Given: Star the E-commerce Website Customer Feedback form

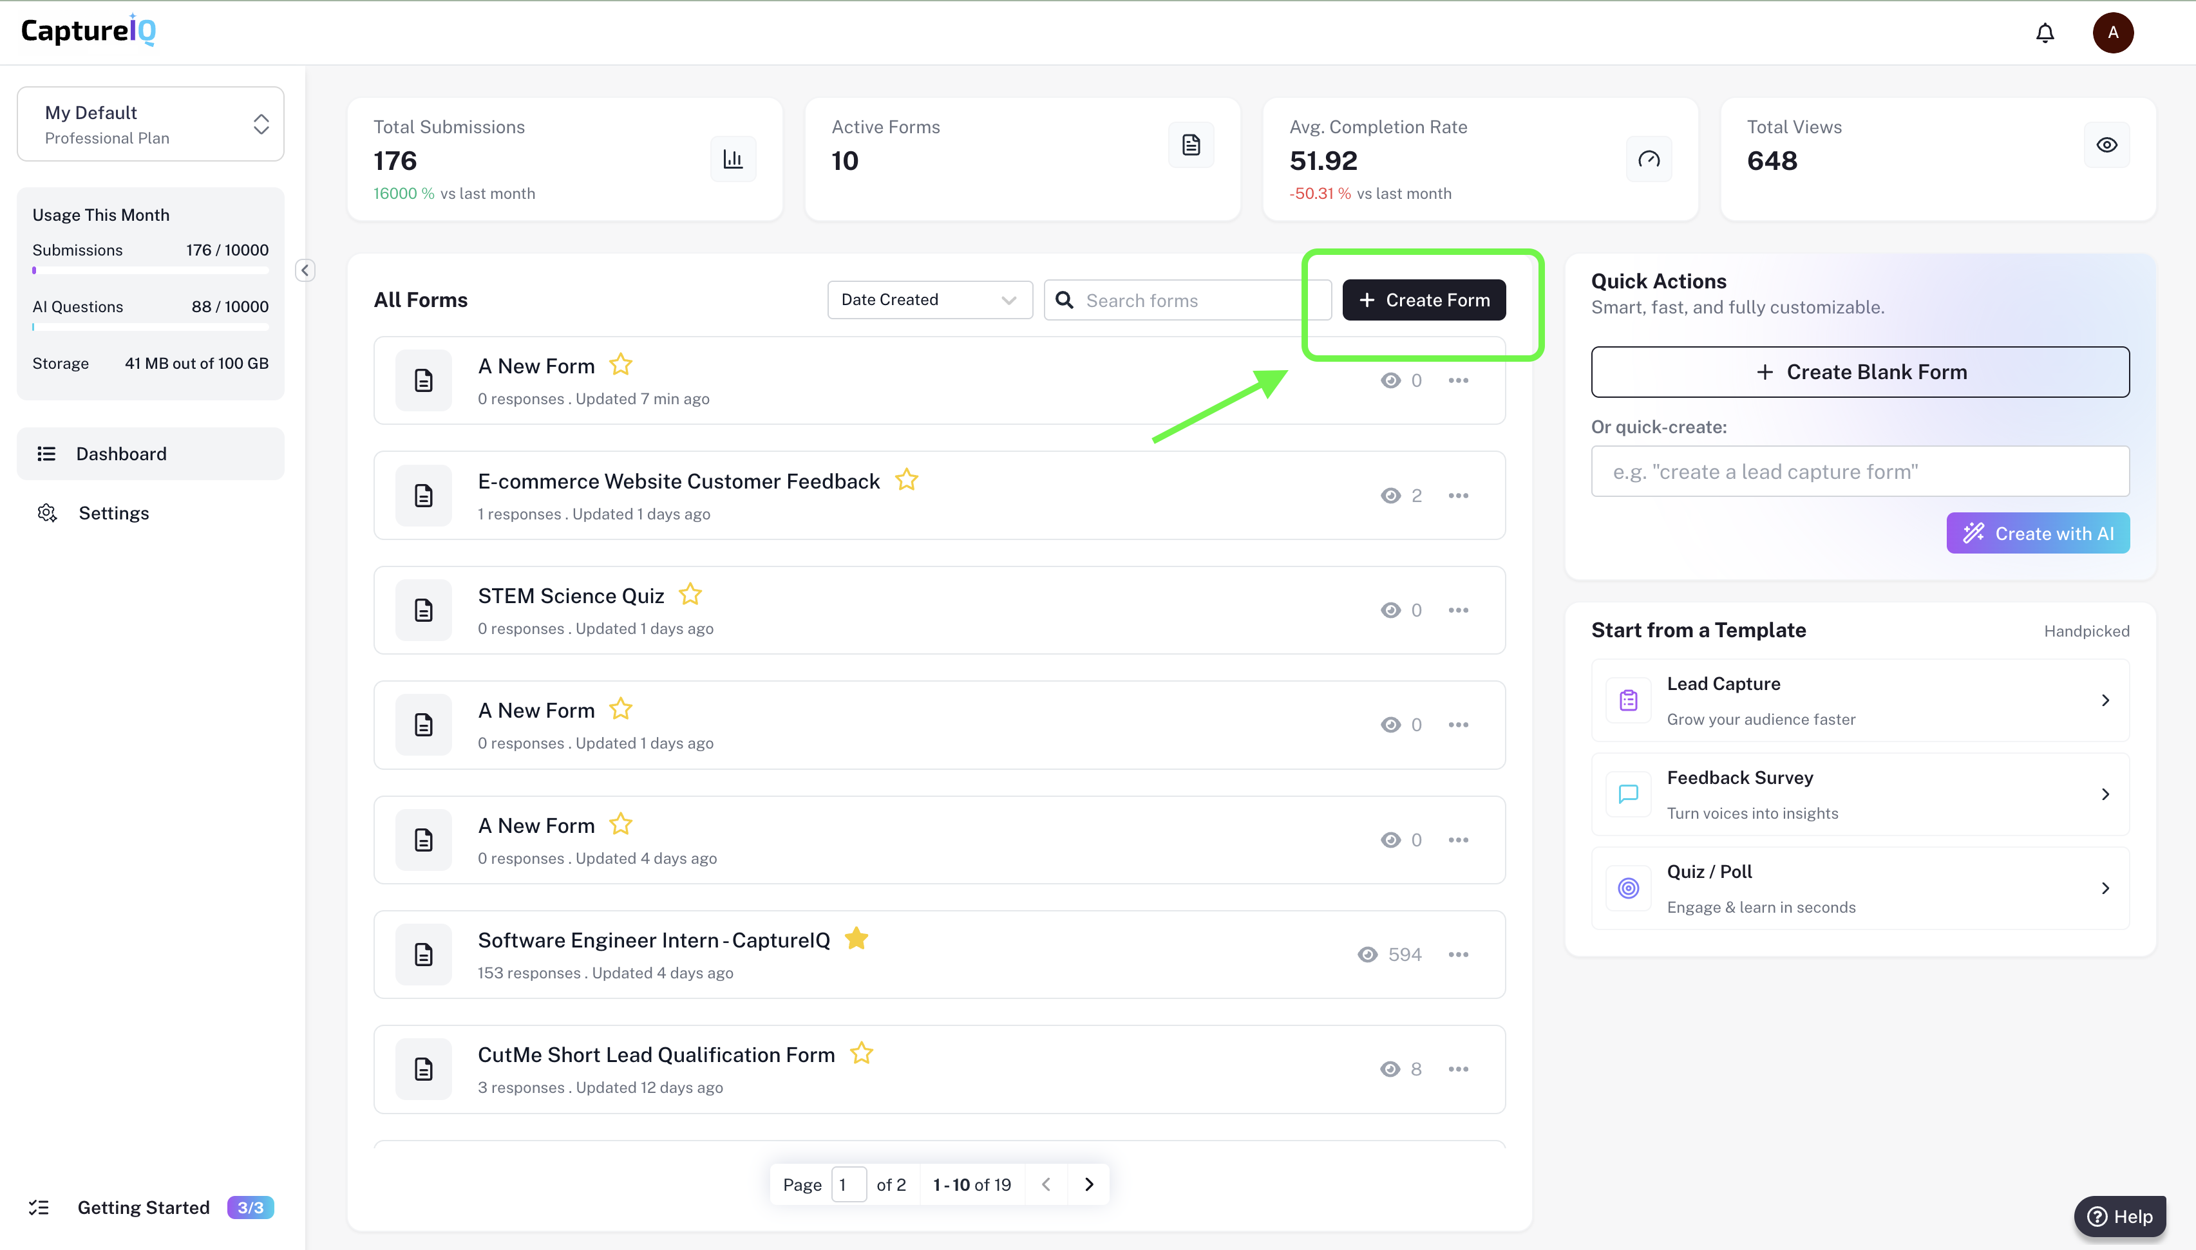Looking at the screenshot, I should pos(906,480).
